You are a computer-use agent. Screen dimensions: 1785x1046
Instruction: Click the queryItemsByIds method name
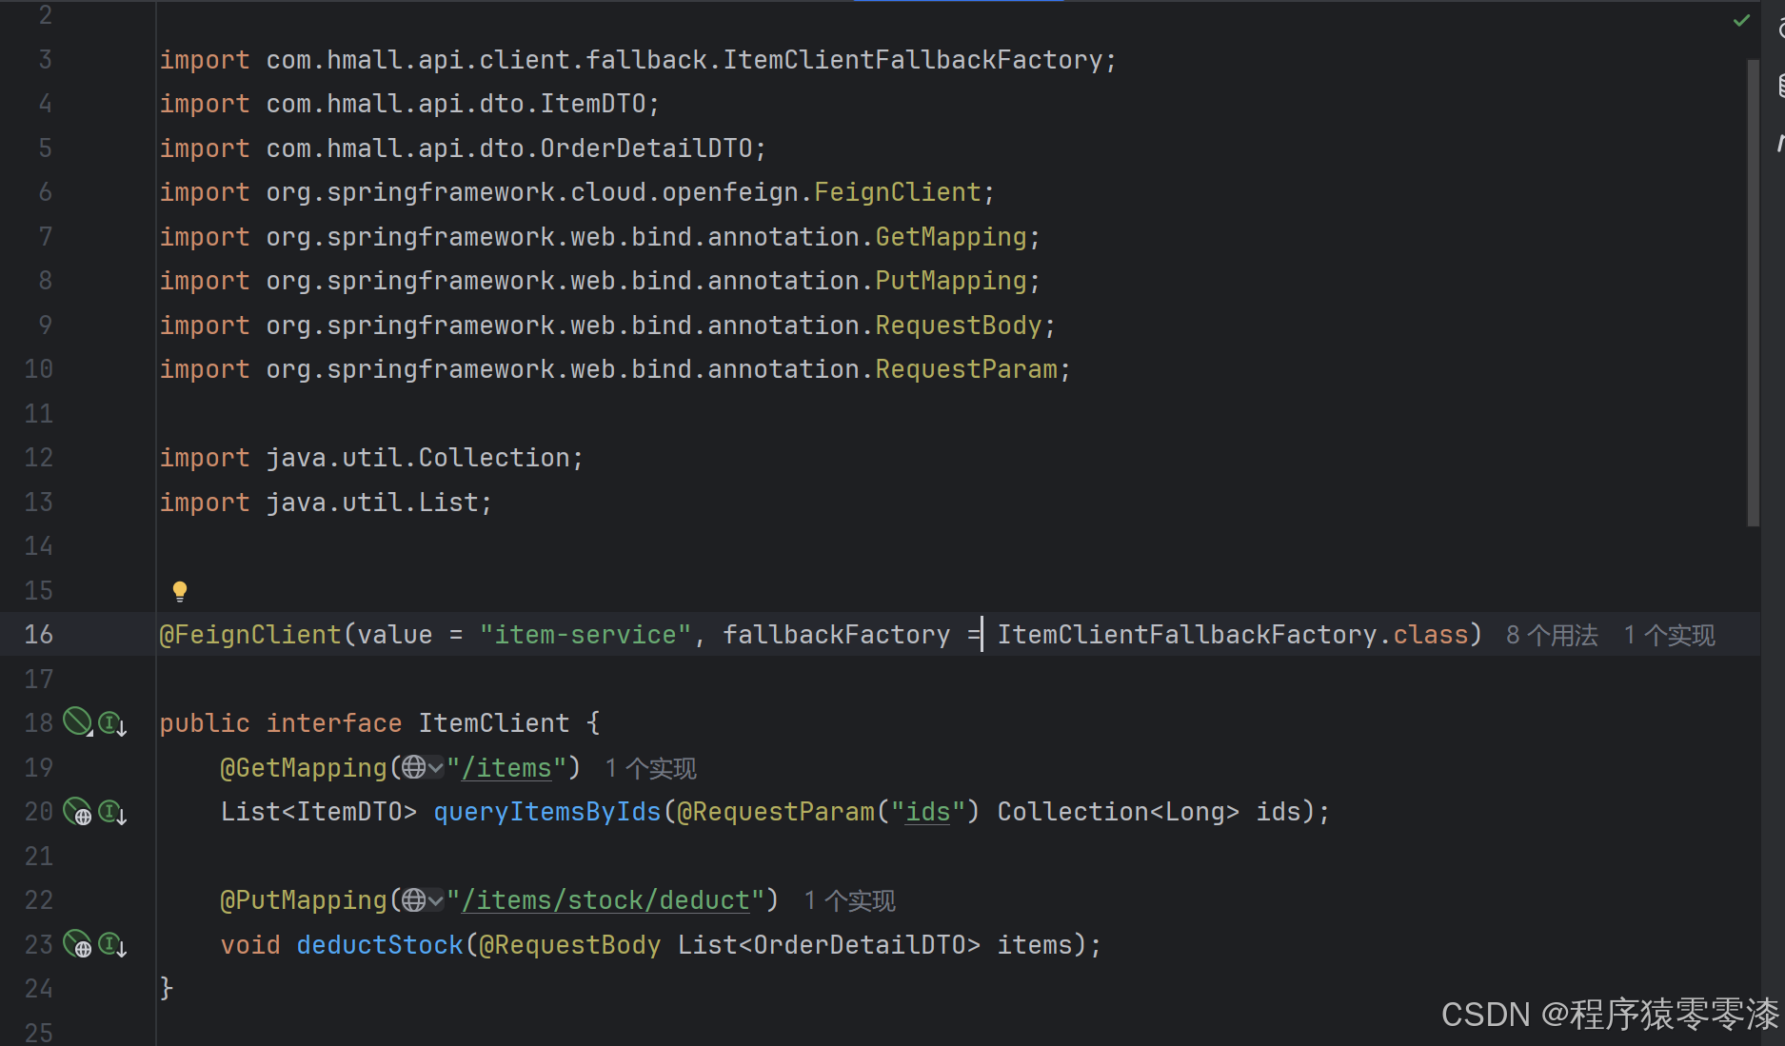click(547, 812)
